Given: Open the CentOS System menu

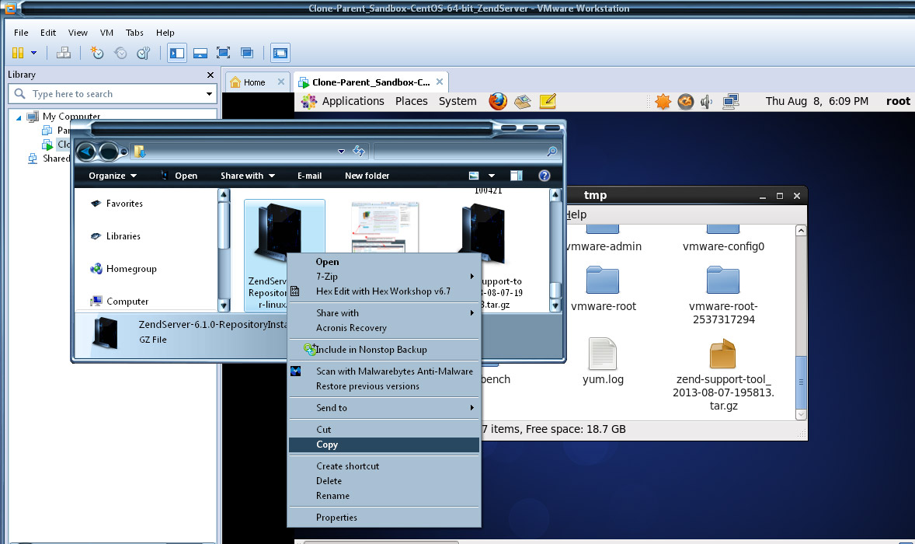Looking at the screenshot, I should (x=457, y=102).
